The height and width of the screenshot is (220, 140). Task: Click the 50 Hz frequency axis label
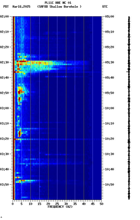click(x=101, y=204)
